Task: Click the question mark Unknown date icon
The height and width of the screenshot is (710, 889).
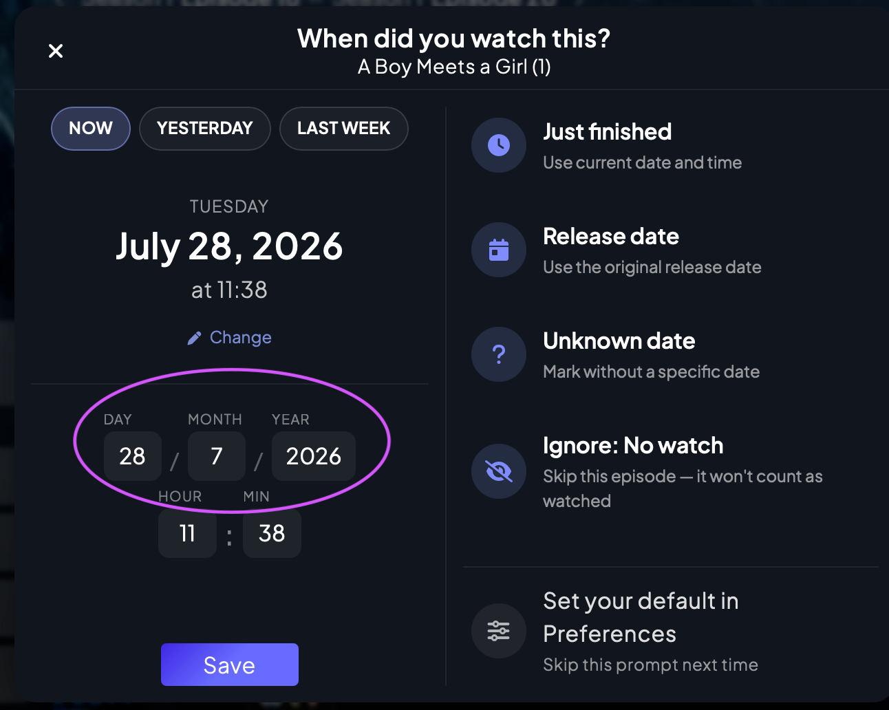Action: pos(499,354)
